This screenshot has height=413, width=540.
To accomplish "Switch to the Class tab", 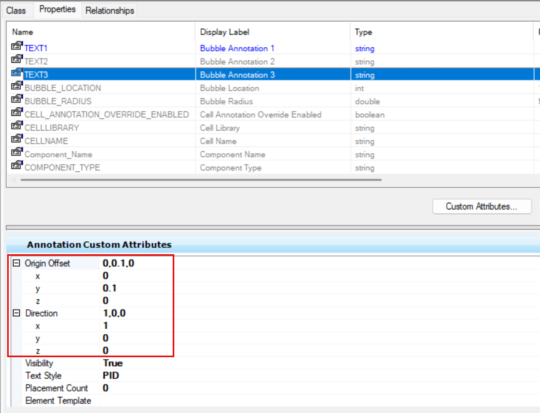I will coord(16,10).
